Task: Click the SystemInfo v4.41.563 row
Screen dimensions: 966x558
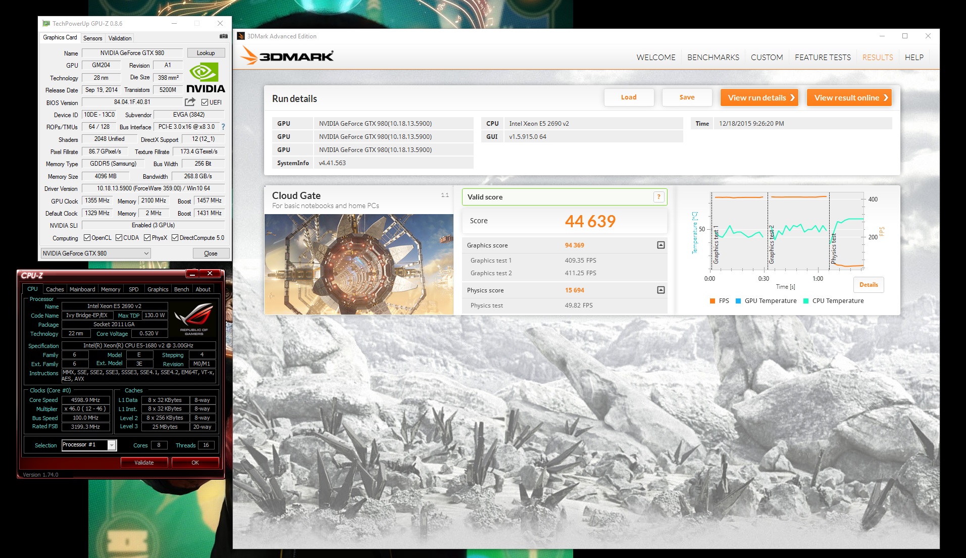Action: tap(373, 163)
